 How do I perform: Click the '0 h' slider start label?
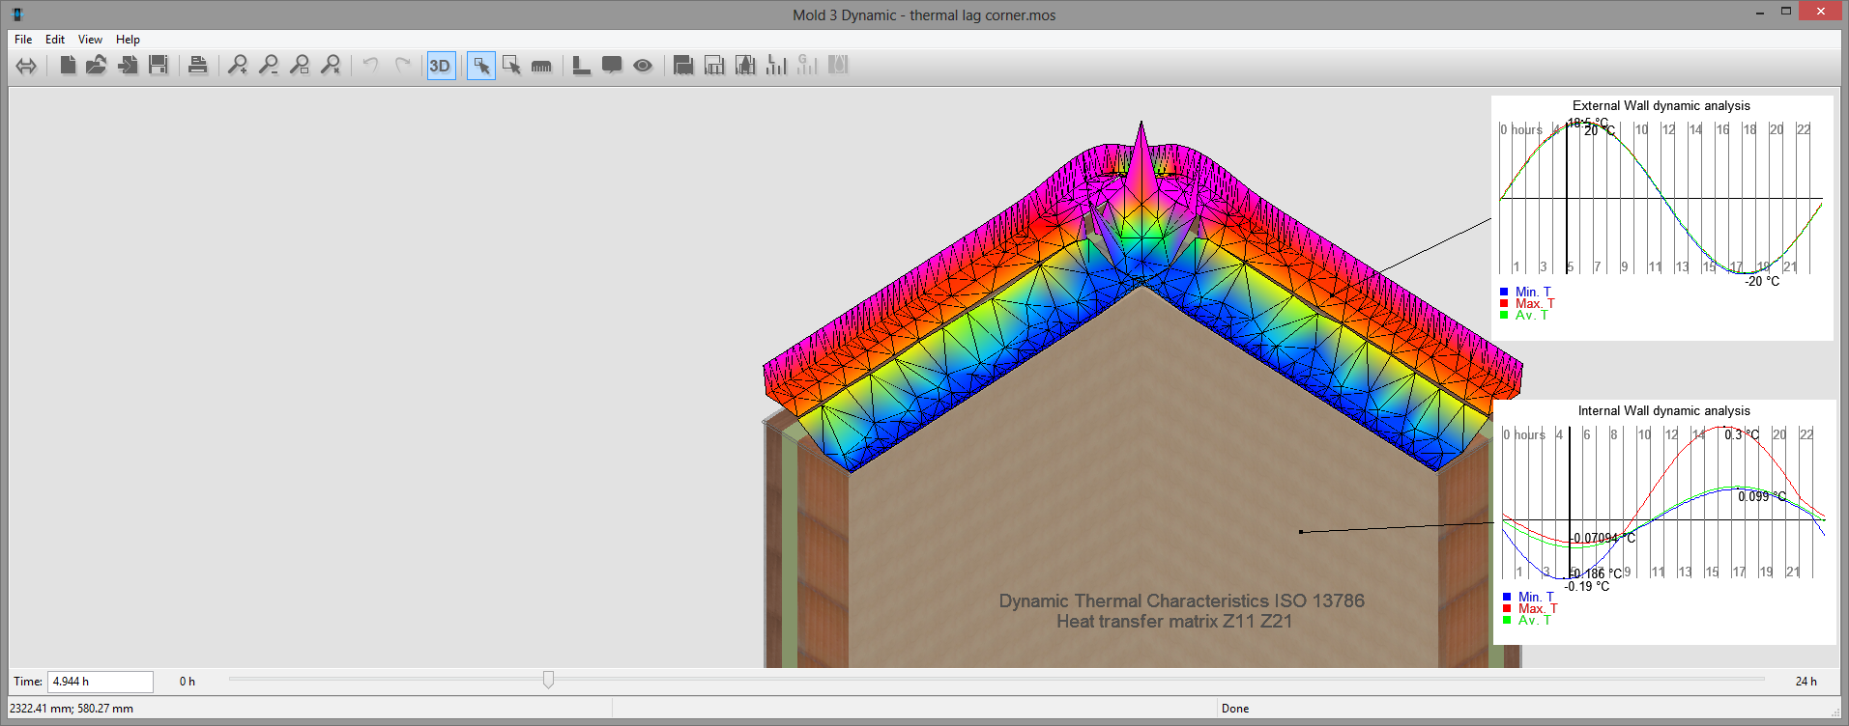tap(188, 682)
